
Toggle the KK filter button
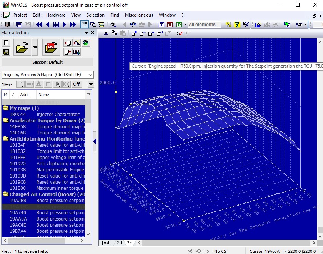[x=66, y=84]
